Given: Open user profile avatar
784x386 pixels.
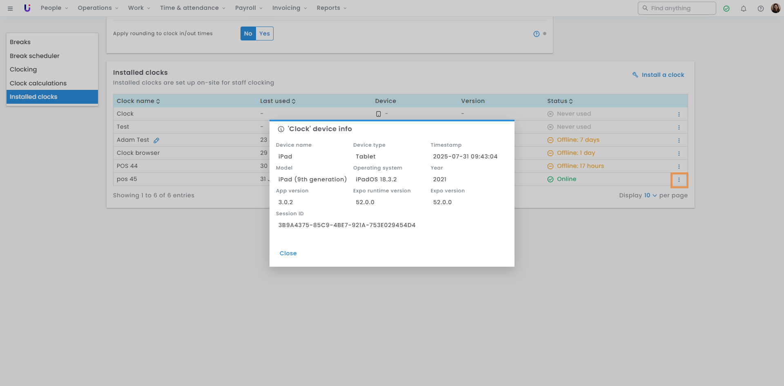Looking at the screenshot, I should 775,8.
